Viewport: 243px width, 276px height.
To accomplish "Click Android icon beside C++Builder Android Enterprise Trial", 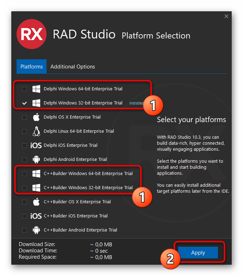I will click(36, 230).
